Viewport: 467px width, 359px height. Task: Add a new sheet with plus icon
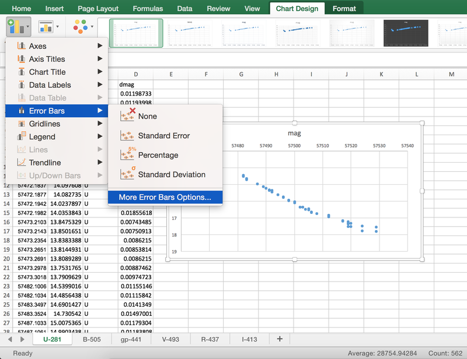(280, 339)
